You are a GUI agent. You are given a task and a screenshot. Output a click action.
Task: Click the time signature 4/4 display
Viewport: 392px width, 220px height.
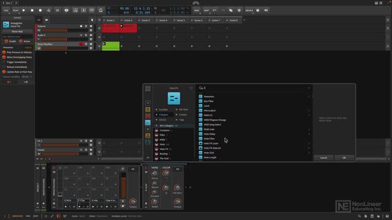tap(126, 12)
